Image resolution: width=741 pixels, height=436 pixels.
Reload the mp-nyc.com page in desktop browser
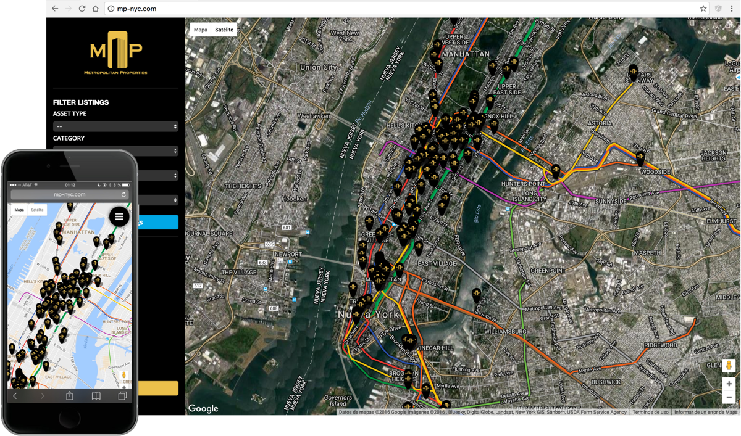82,9
